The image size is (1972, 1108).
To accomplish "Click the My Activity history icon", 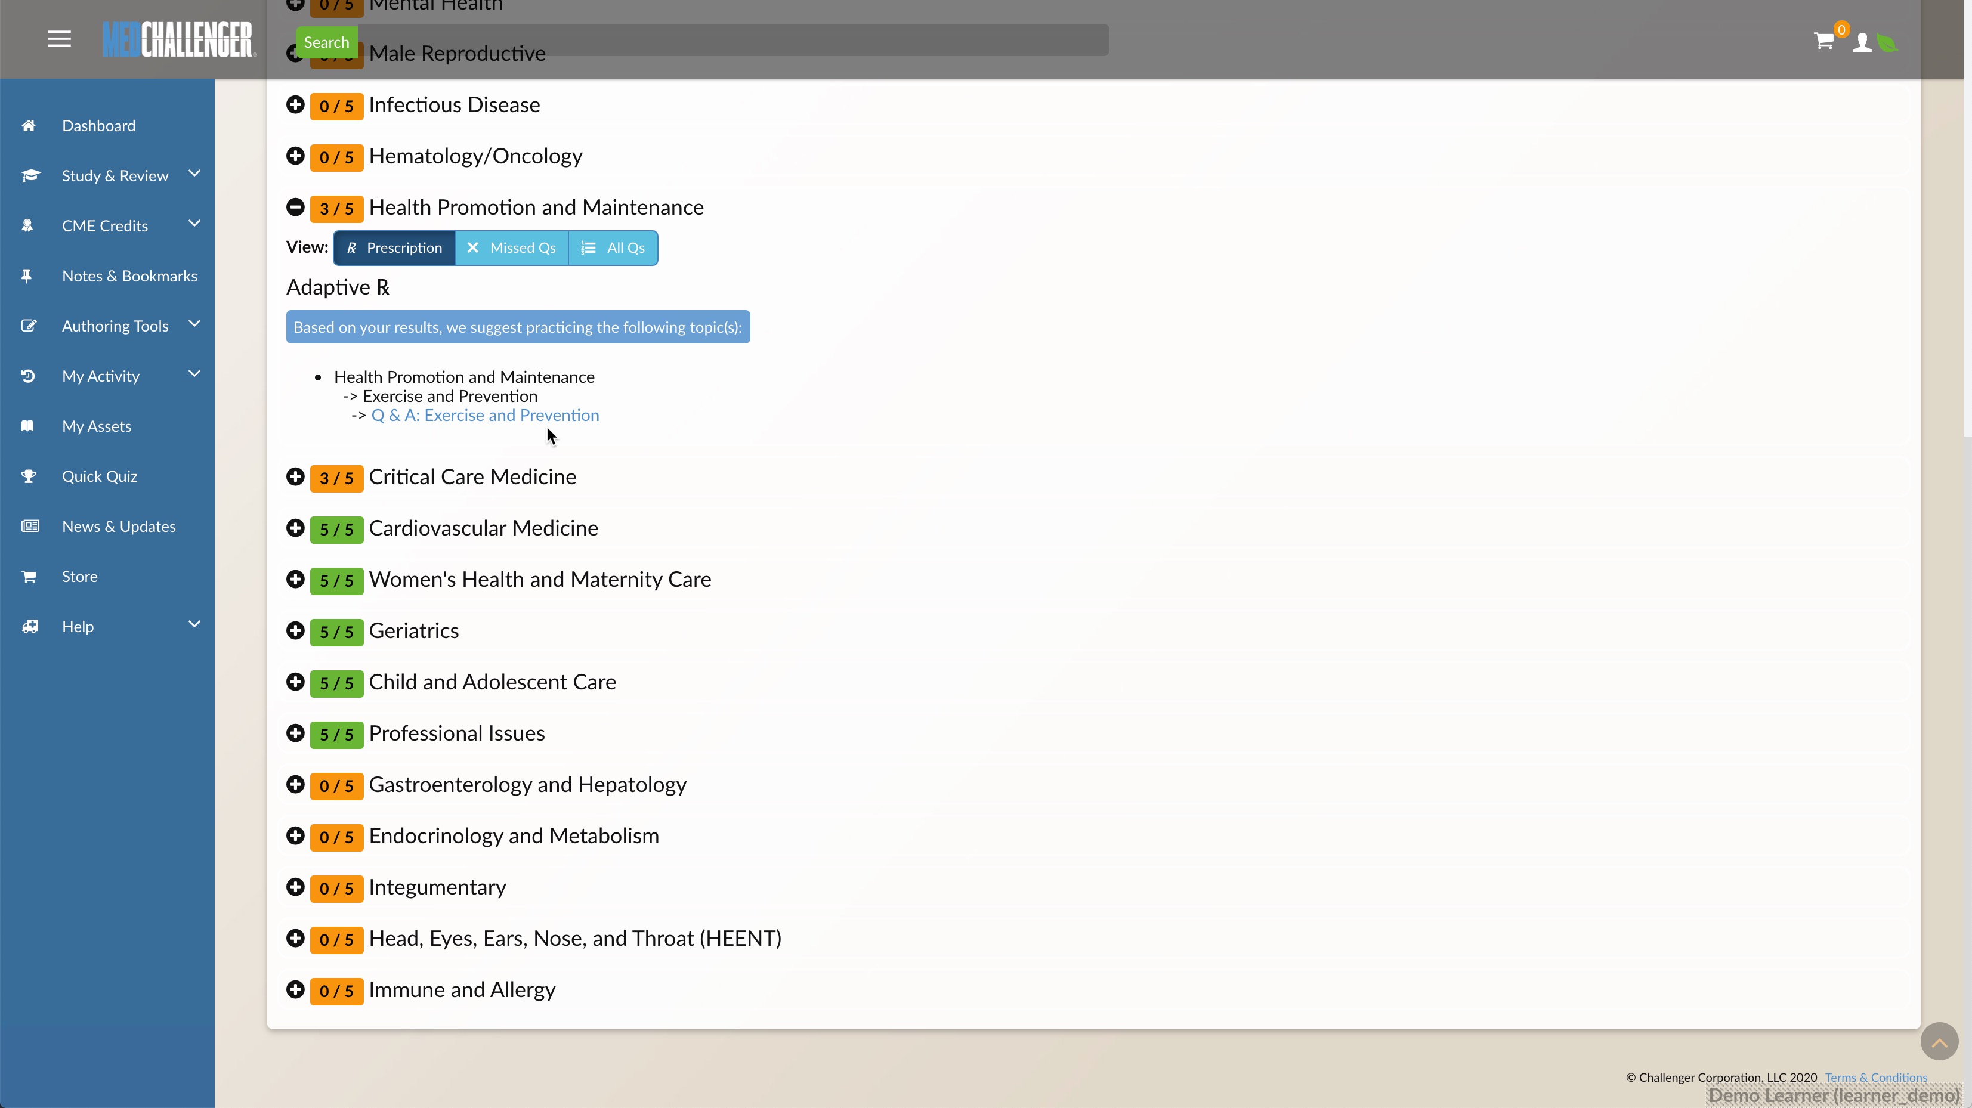I will (28, 376).
